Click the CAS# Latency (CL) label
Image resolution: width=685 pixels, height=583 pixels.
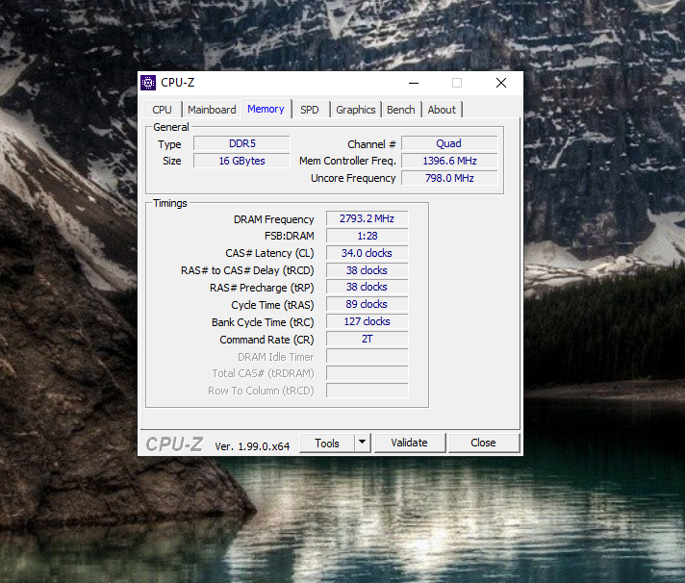[269, 253]
